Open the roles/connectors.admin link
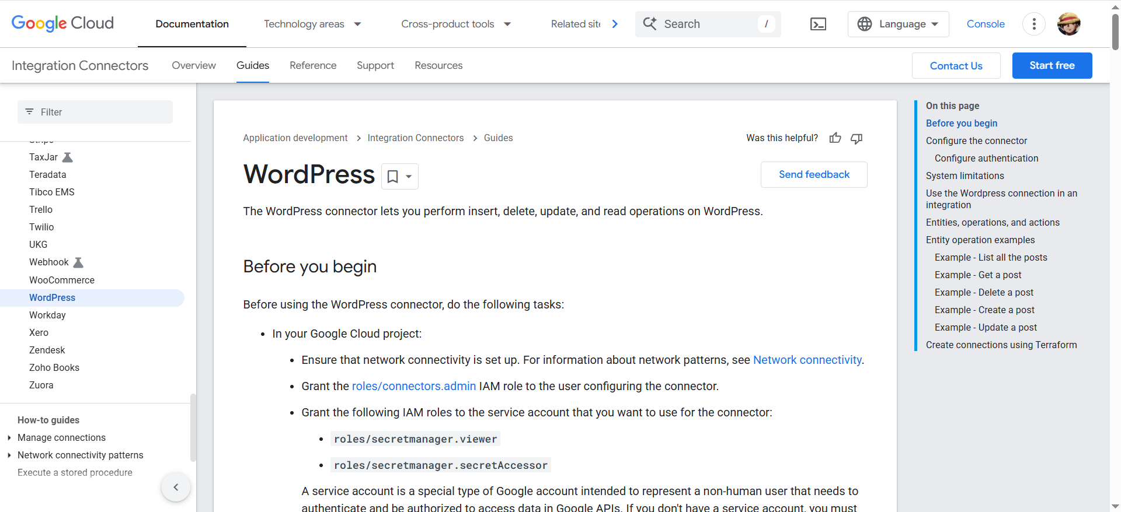Image resolution: width=1121 pixels, height=512 pixels. [414, 386]
